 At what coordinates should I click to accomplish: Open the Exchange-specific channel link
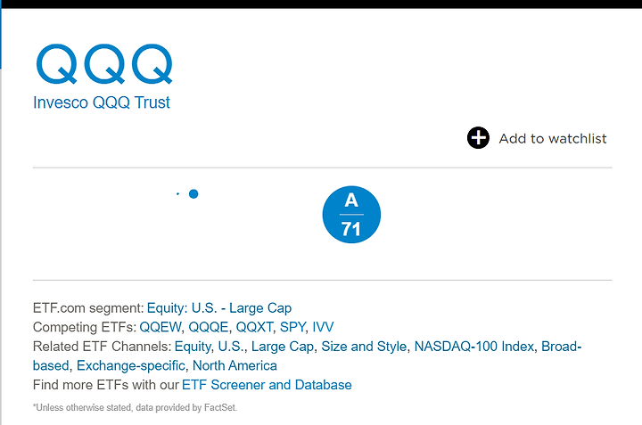pyautogui.click(x=130, y=365)
